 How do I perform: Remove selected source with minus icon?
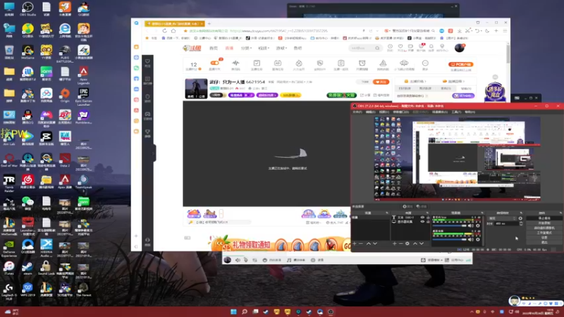(400, 244)
